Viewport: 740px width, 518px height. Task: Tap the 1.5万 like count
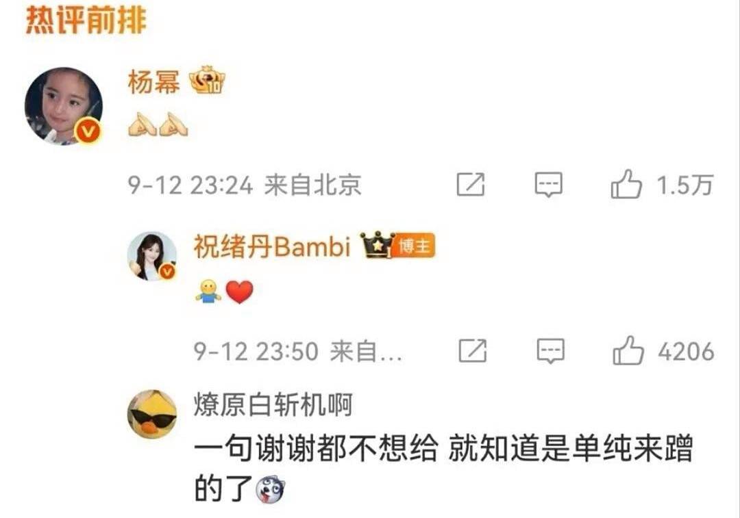(684, 185)
